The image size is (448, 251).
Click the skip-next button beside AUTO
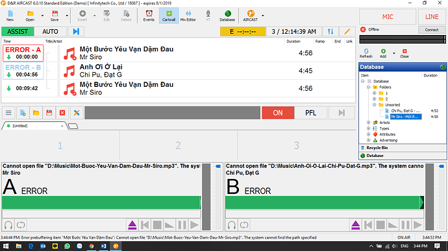pyautogui.click(x=76, y=31)
